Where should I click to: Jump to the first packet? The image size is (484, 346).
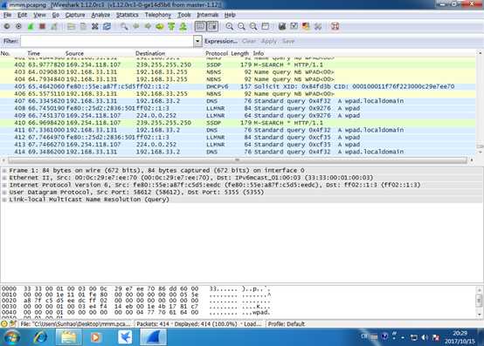171,26
